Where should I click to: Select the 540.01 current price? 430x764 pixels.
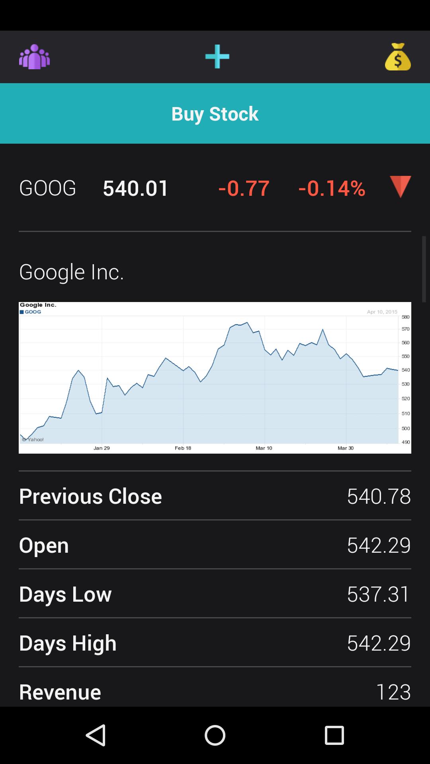point(136,188)
